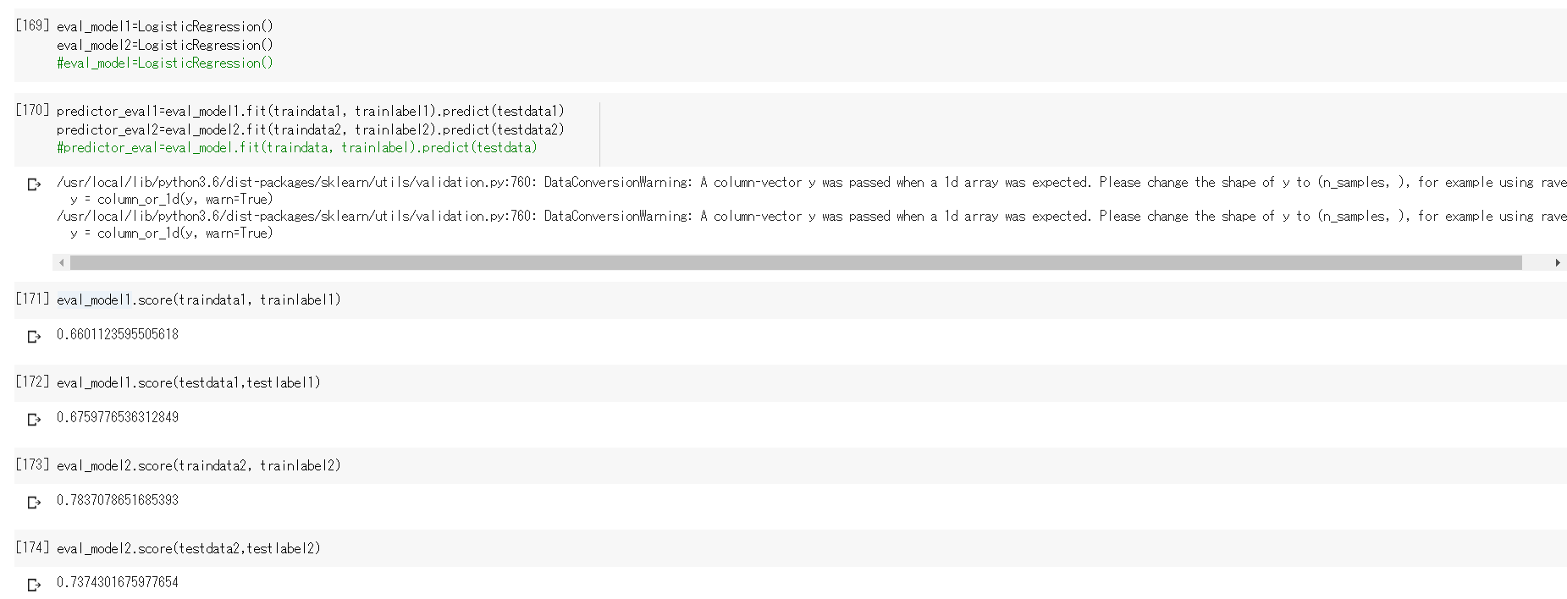
Task: Click run indicator [172] for testdata1 score
Action: pos(32,382)
